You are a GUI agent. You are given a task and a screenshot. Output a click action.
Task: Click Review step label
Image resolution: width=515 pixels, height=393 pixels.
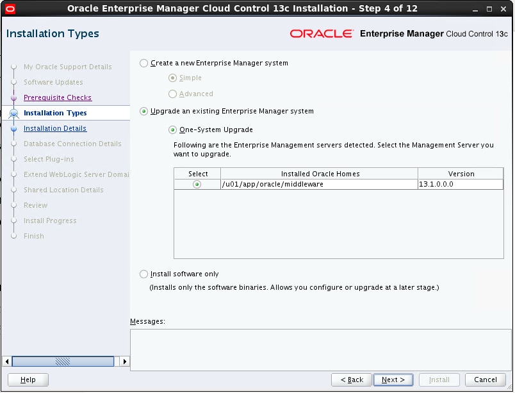35,205
